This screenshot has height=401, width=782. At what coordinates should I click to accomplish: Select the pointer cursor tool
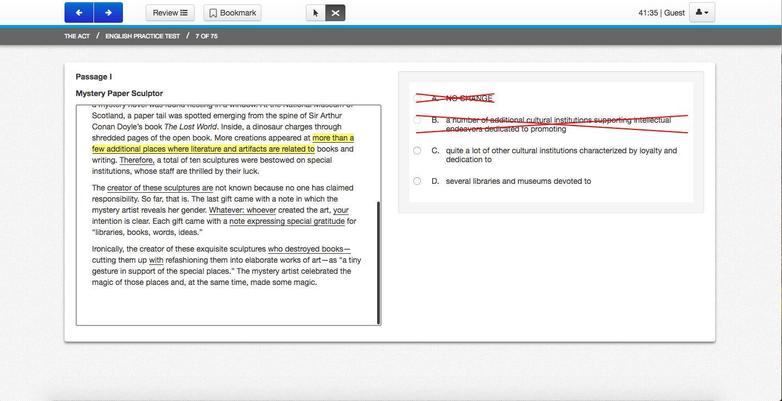coord(316,13)
